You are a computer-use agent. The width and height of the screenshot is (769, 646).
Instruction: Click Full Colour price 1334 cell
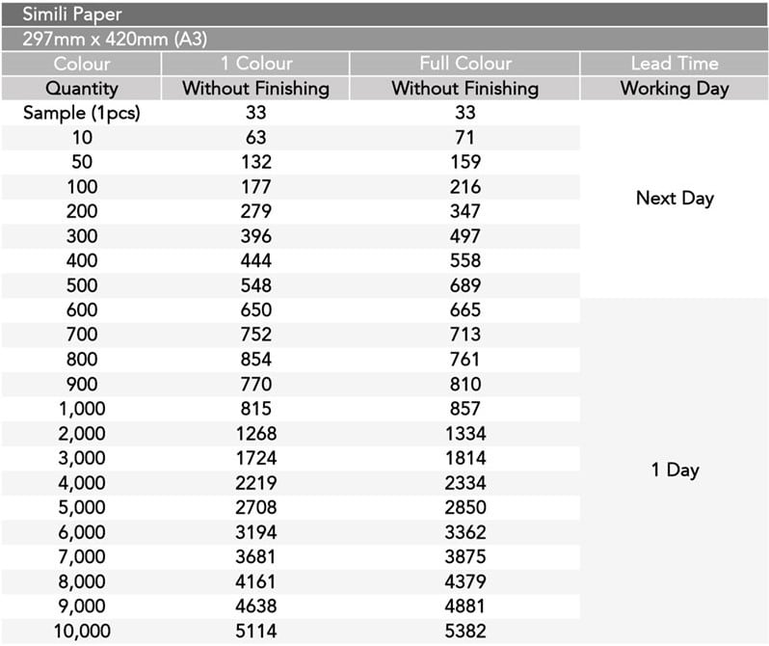[x=464, y=434]
